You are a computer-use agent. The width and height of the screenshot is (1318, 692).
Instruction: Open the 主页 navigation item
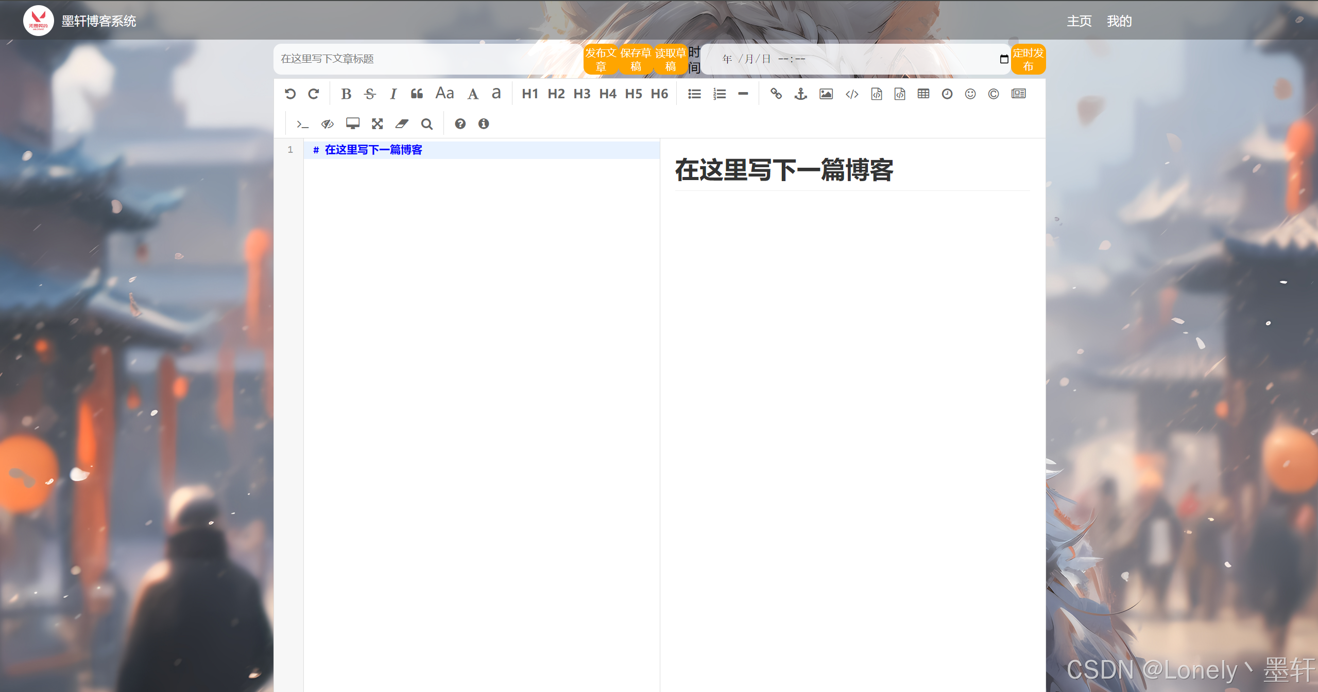1079,21
